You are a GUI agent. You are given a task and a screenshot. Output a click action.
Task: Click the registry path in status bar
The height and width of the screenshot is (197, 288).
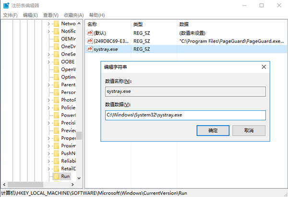(x=94, y=193)
